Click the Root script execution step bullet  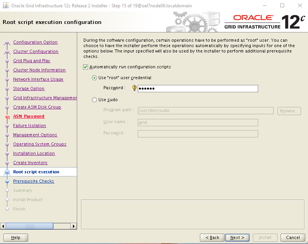7,172
